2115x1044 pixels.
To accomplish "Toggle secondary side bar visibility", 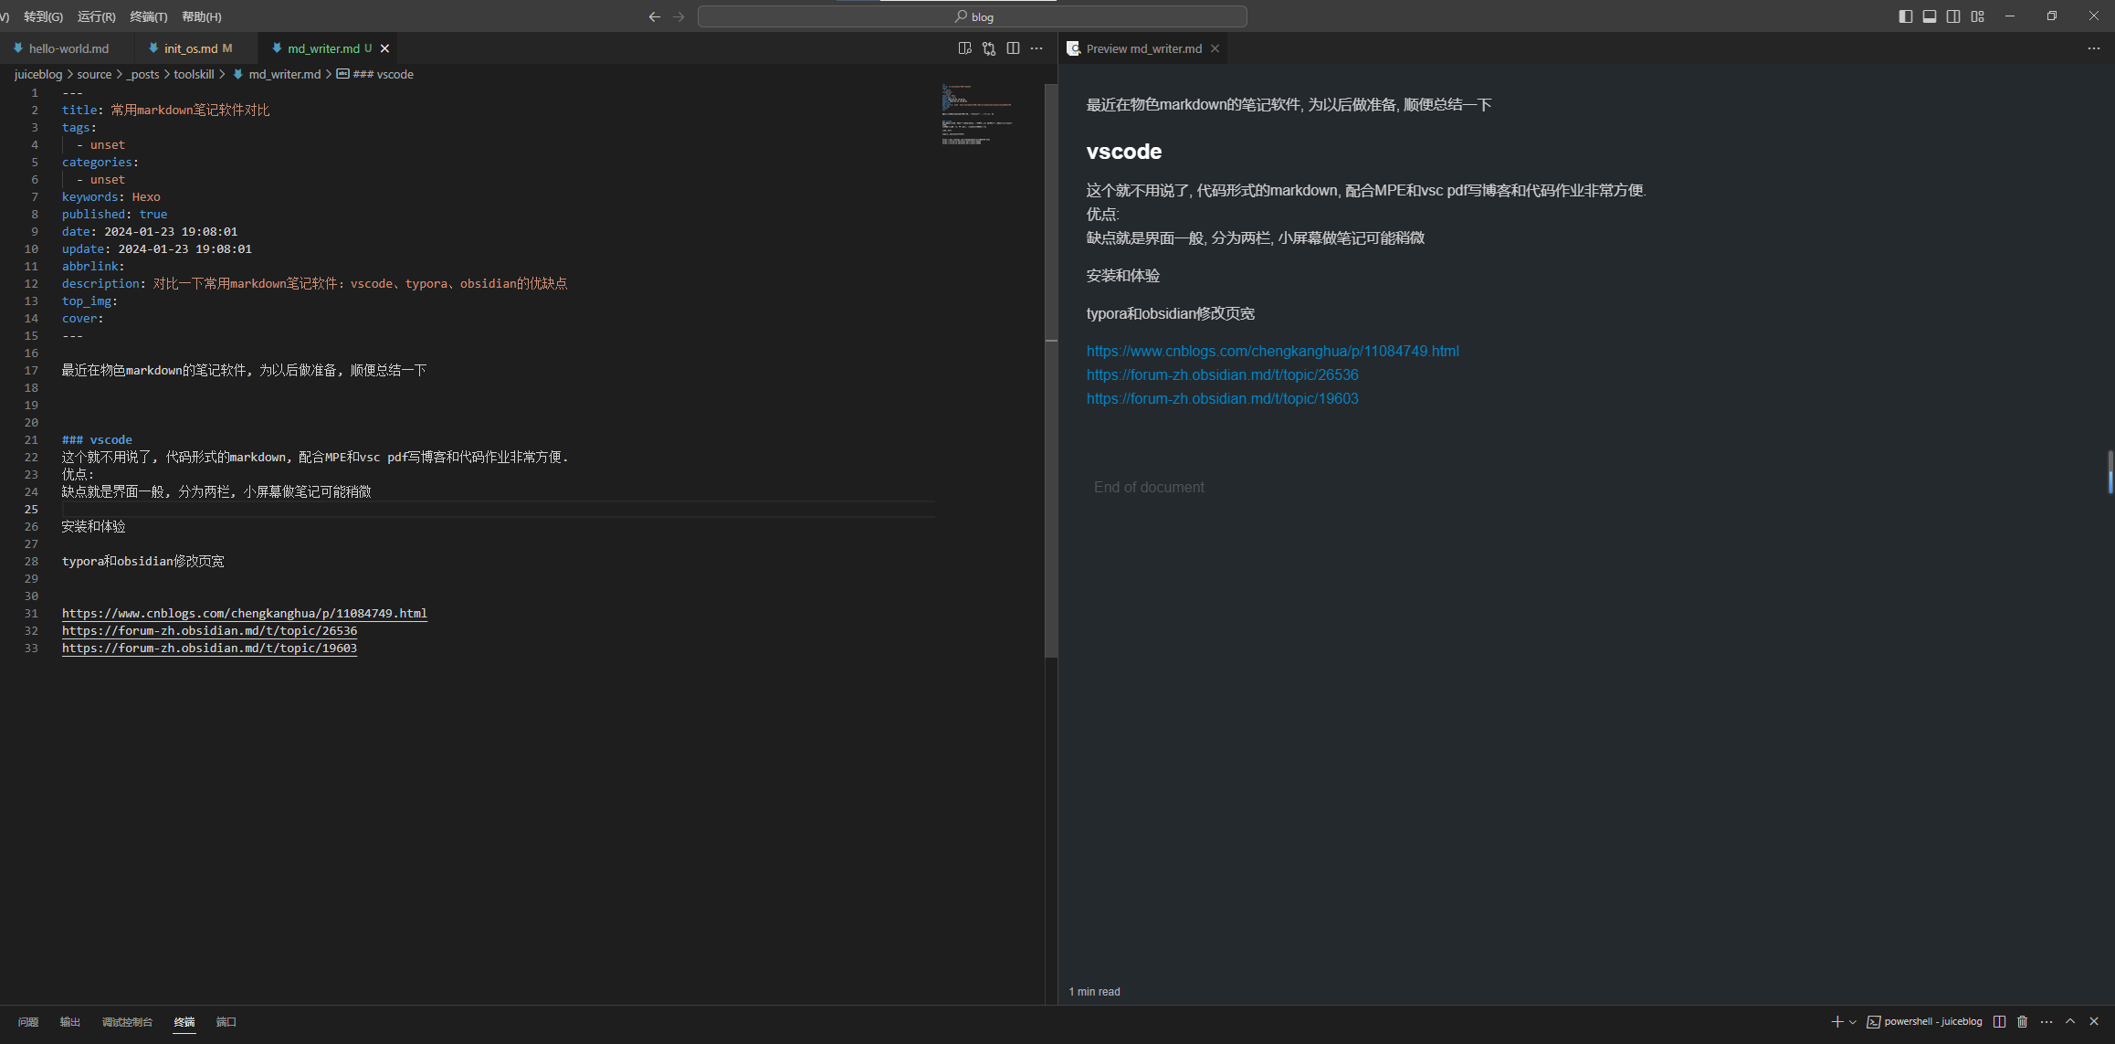I will (x=1953, y=16).
